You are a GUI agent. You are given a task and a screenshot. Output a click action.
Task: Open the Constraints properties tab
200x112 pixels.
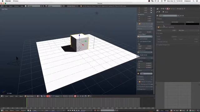click(x=172, y=9)
